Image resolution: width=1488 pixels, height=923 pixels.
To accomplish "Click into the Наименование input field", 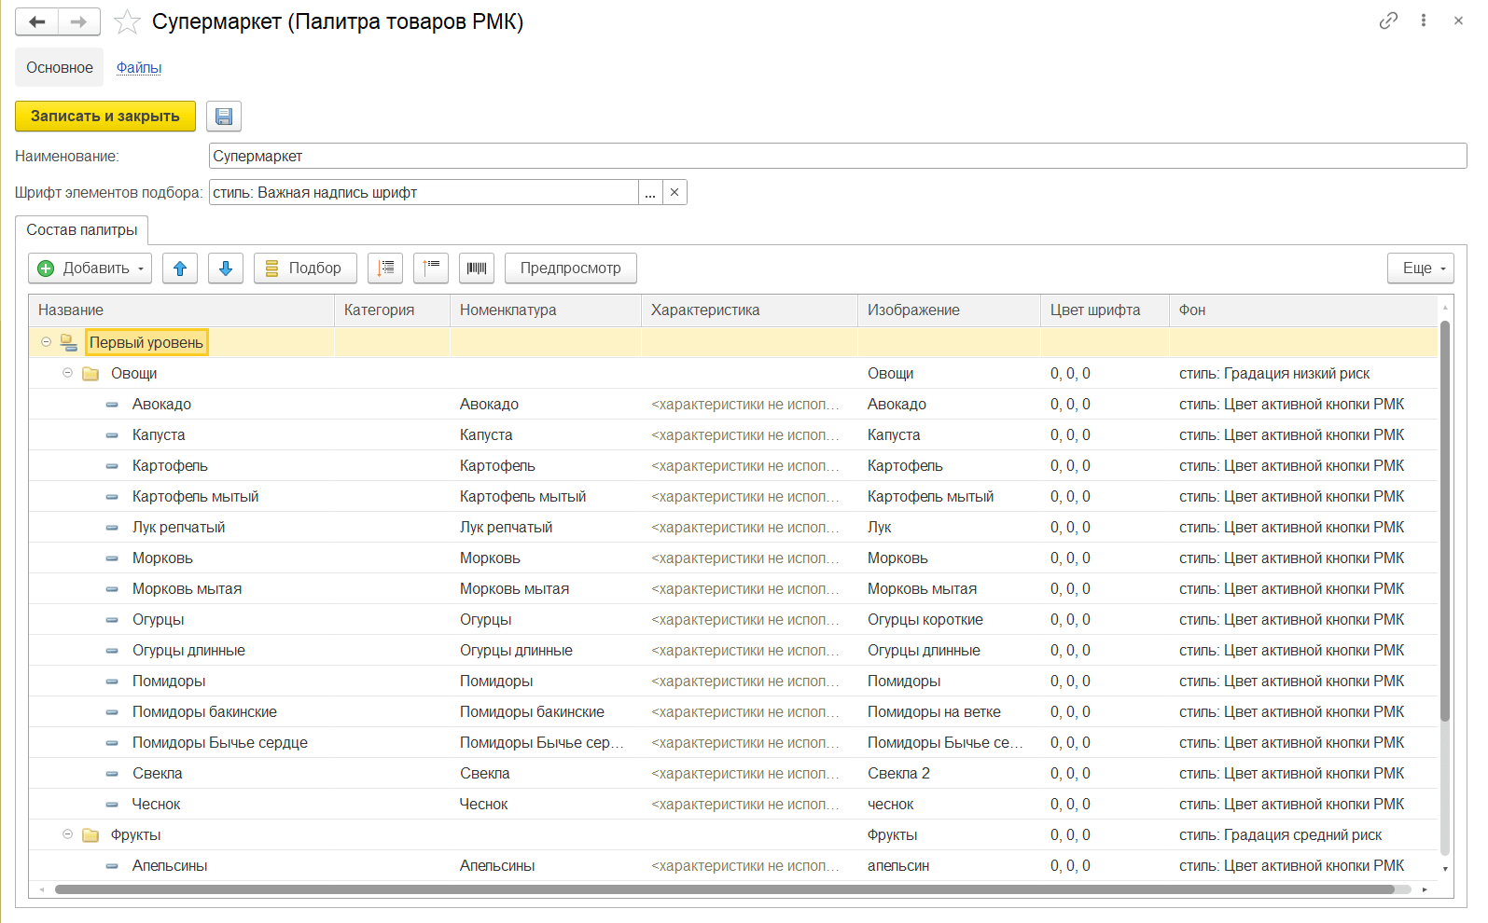I will coord(837,157).
